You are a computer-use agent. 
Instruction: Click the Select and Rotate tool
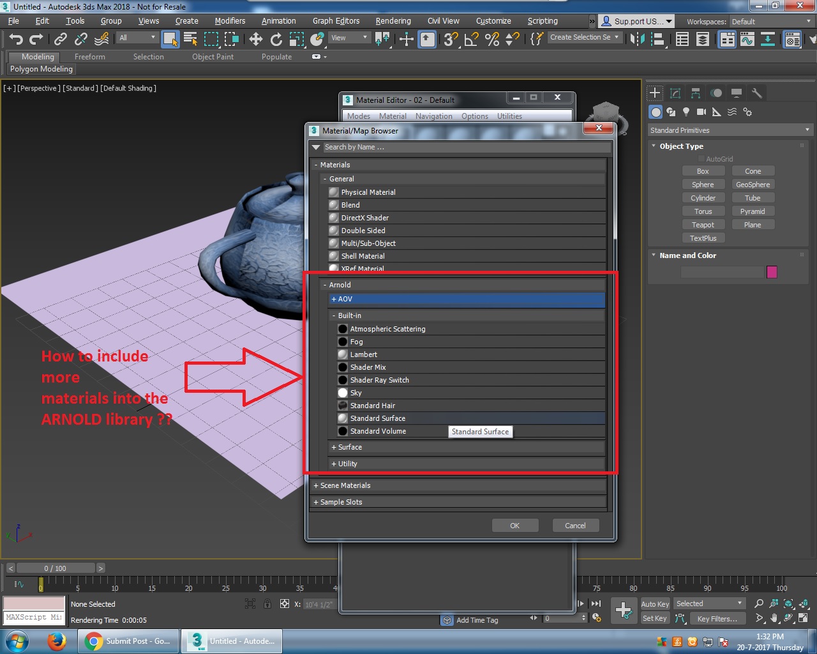pyautogui.click(x=276, y=40)
